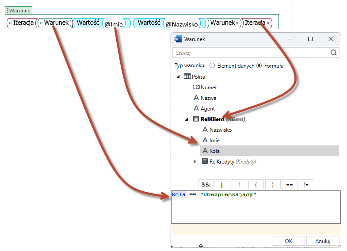Insert closing parenthesis operator
This screenshot has height=251, width=347.
click(x=273, y=184)
